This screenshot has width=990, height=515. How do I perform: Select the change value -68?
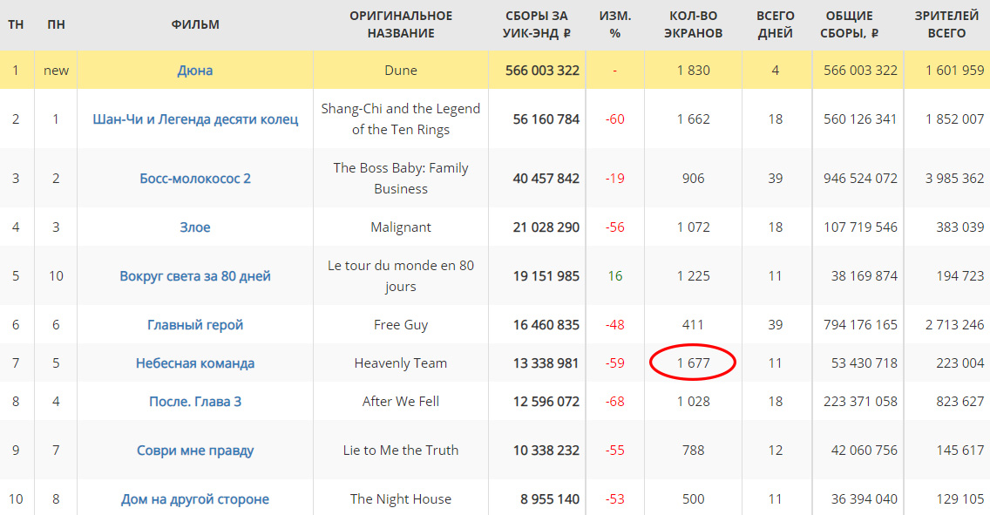(x=615, y=402)
